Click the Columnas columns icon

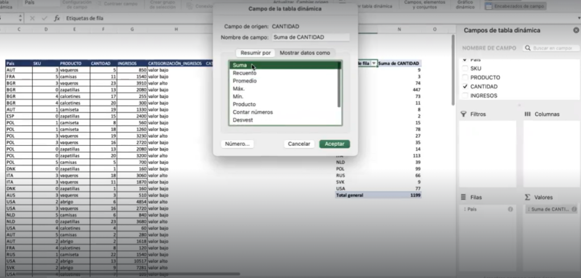[x=528, y=114]
